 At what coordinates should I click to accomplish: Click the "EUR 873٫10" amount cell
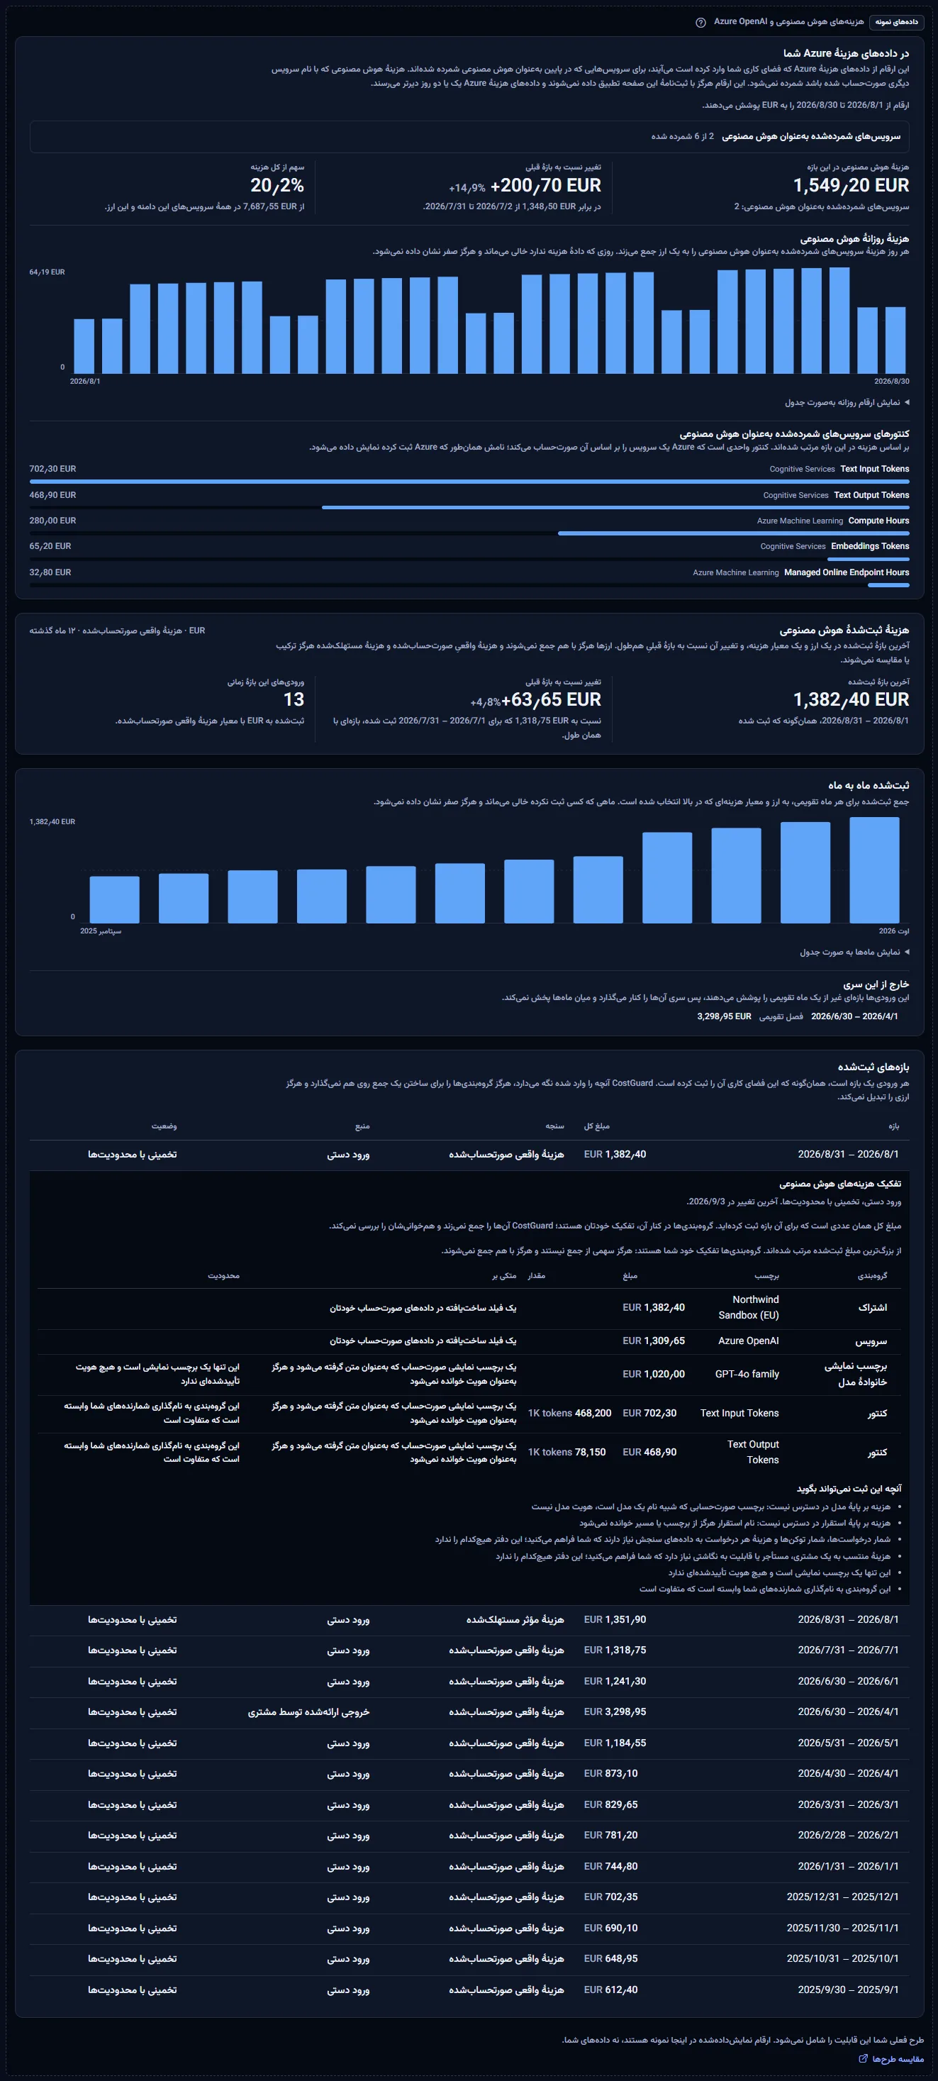611,1774
